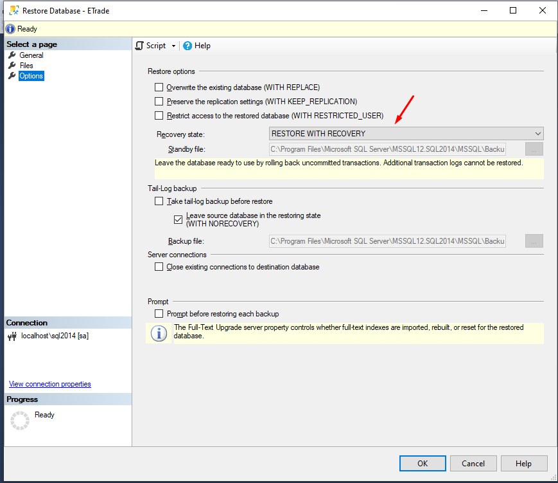The width and height of the screenshot is (558, 483).
Task: Click the bottom Help button
Action: (x=523, y=464)
